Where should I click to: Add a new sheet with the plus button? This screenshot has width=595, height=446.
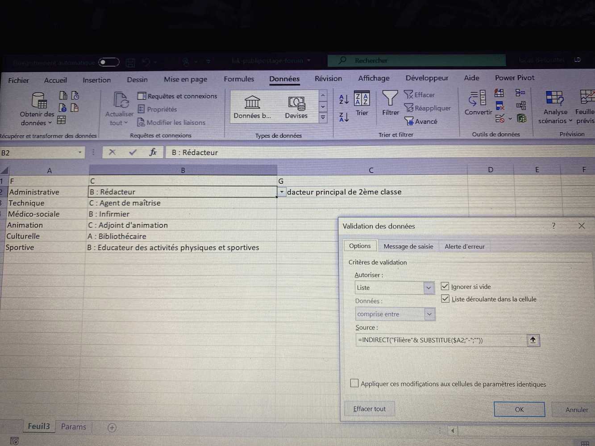pos(112,427)
